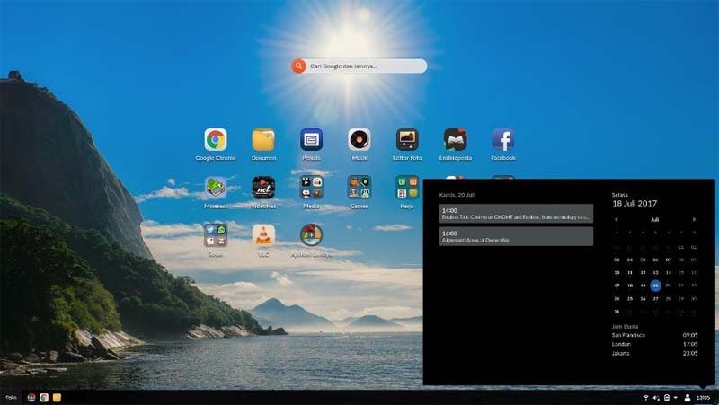719x405 pixels.
Task: Go to the next month in the calendar
Action: click(694, 219)
